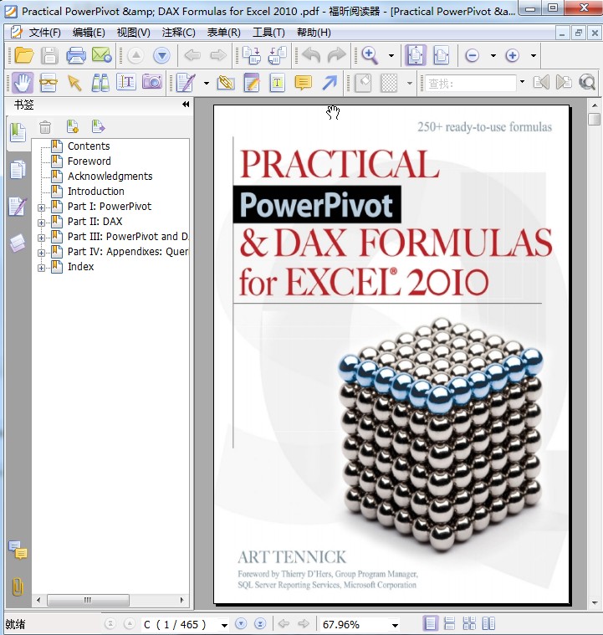Image resolution: width=603 pixels, height=635 pixels.
Task: Open the 表单(R) menu
Action: pyautogui.click(x=223, y=33)
